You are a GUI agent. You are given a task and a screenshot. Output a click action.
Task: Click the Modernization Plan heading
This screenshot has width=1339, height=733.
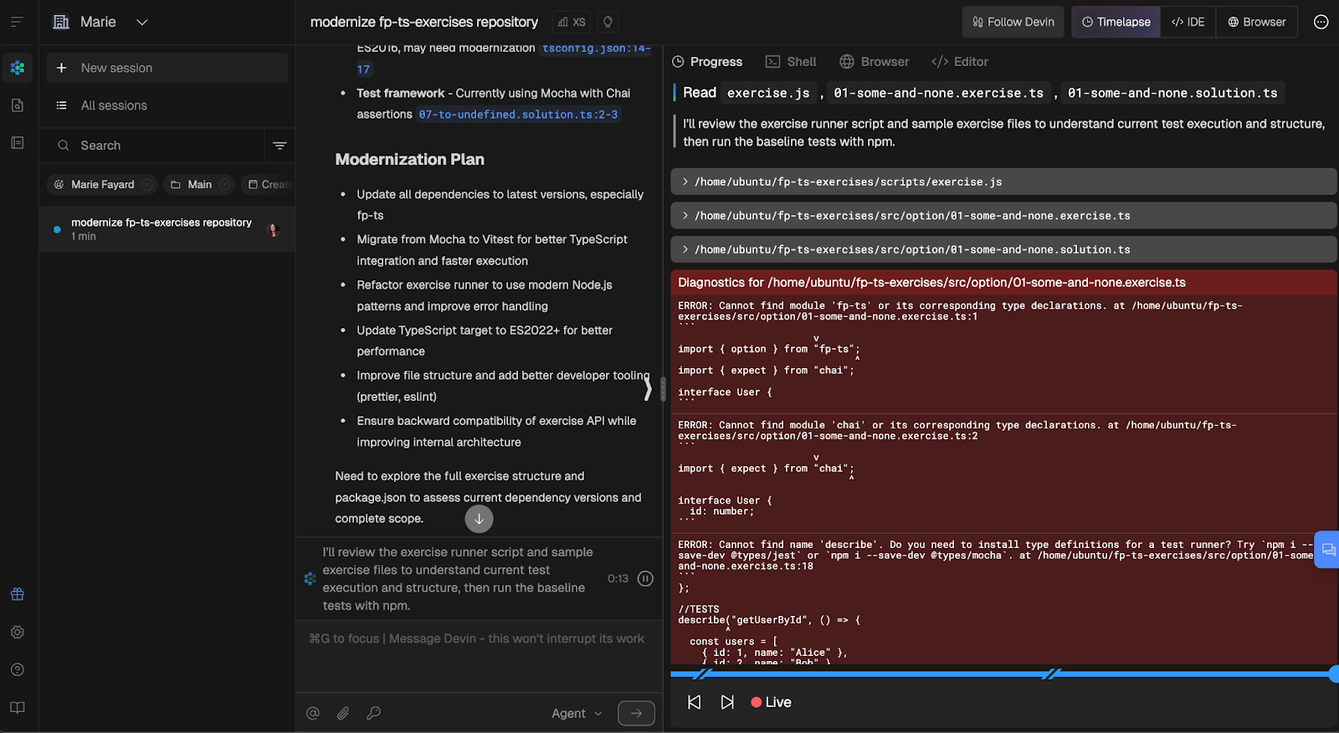pos(410,159)
